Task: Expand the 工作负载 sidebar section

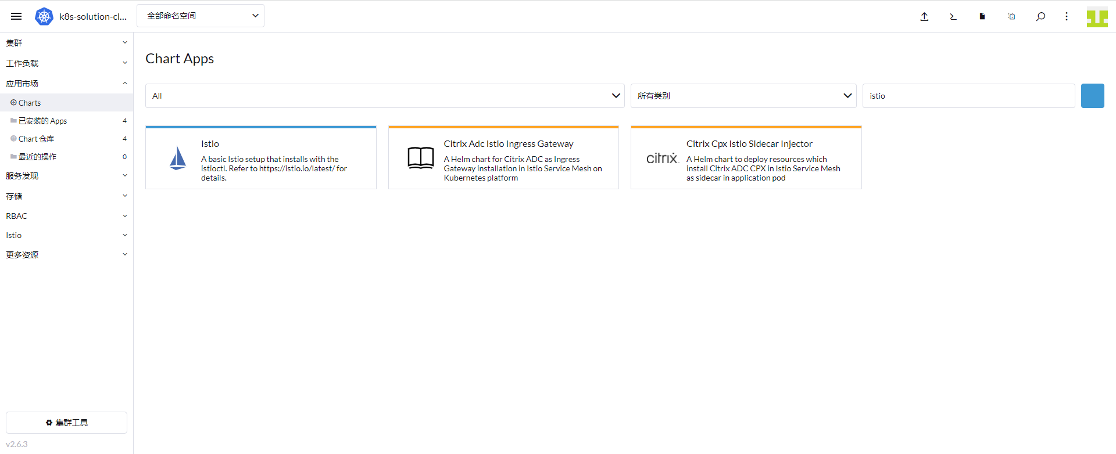Action: [66, 63]
